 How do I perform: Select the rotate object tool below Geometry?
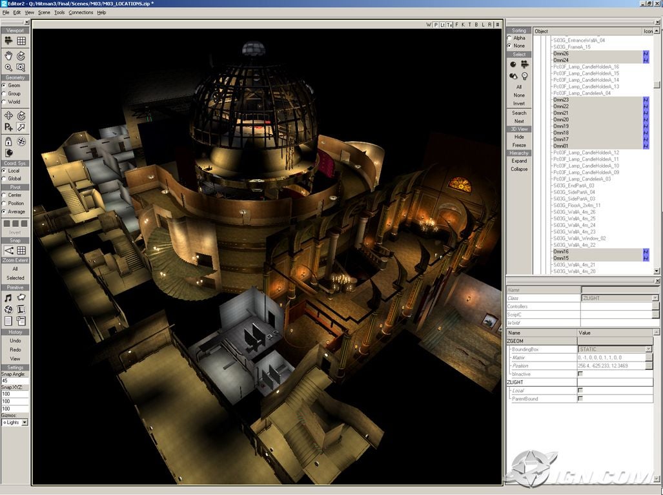(x=21, y=115)
